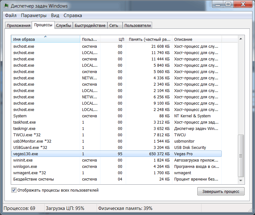The height and width of the screenshot is (215, 255).
Task: Select the System process row
Action: pos(117,116)
